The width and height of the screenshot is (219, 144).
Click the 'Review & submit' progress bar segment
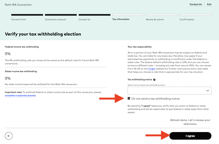tap(161, 15)
